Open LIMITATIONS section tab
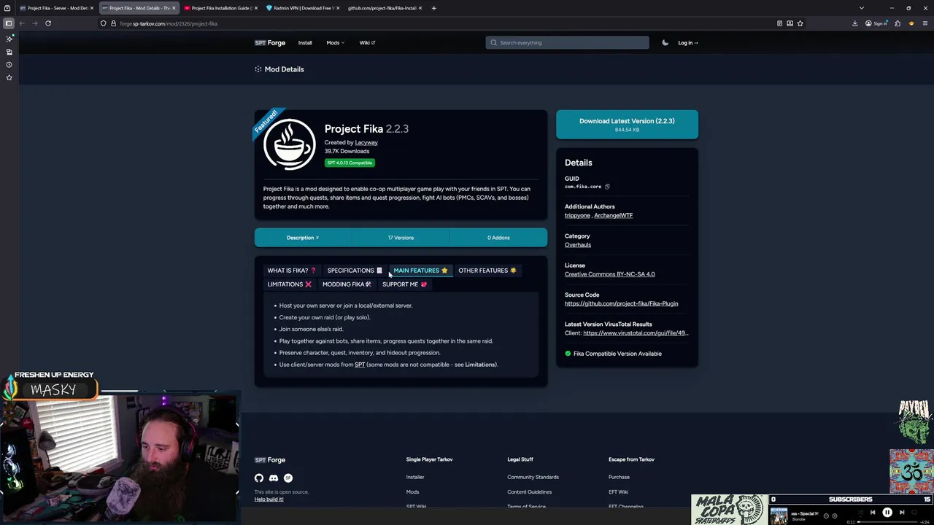 (289, 284)
